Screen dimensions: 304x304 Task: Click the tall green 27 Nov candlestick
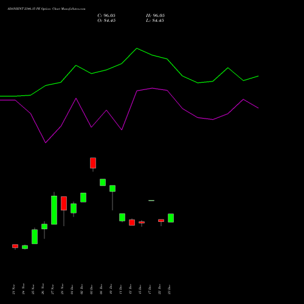54,210
